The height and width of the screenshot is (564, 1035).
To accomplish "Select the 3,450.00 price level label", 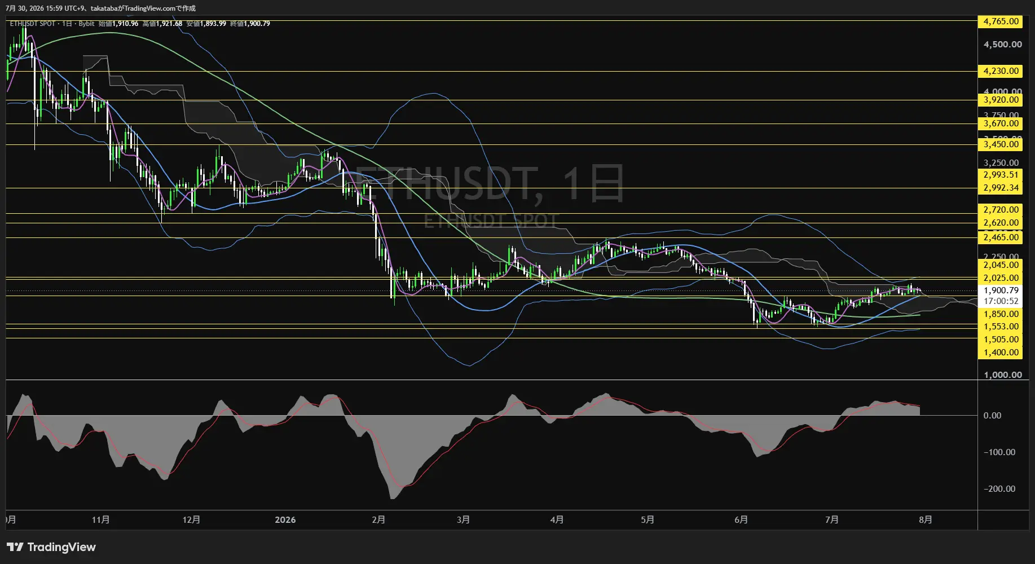I will [1000, 144].
